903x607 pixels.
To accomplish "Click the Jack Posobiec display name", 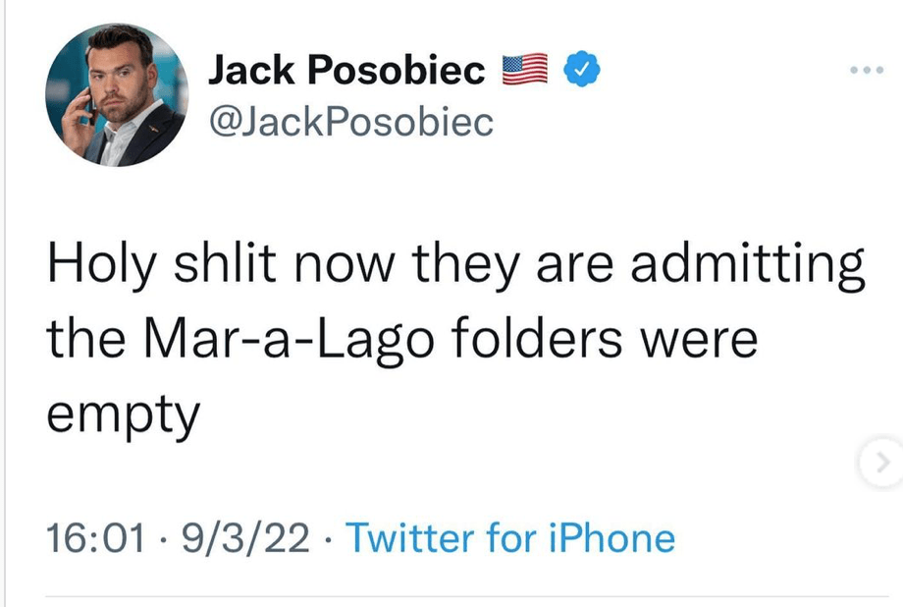I will pos(346,70).
